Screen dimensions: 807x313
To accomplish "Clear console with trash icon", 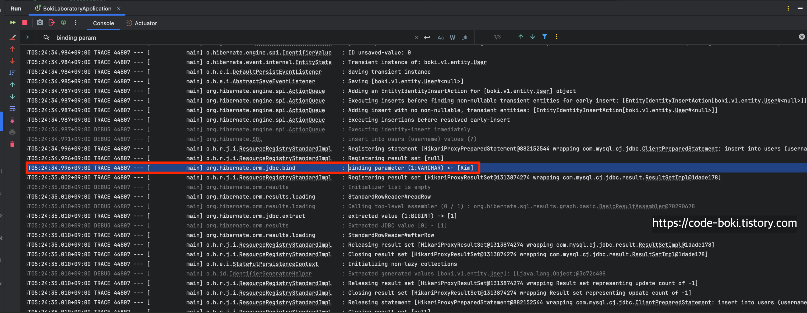I will coord(13,144).
